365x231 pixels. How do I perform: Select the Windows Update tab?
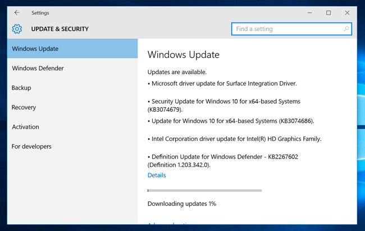pyautogui.click(x=72, y=49)
